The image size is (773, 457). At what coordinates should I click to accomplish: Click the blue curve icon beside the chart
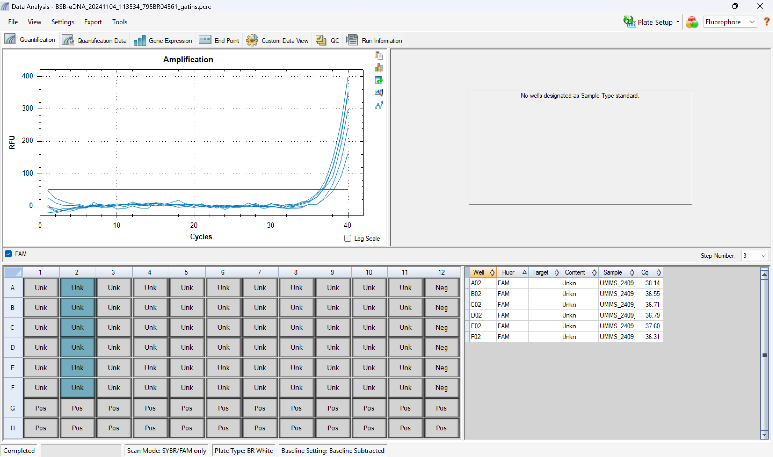coord(379,105)
